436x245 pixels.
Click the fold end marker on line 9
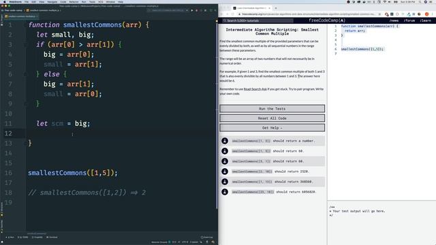25,104
